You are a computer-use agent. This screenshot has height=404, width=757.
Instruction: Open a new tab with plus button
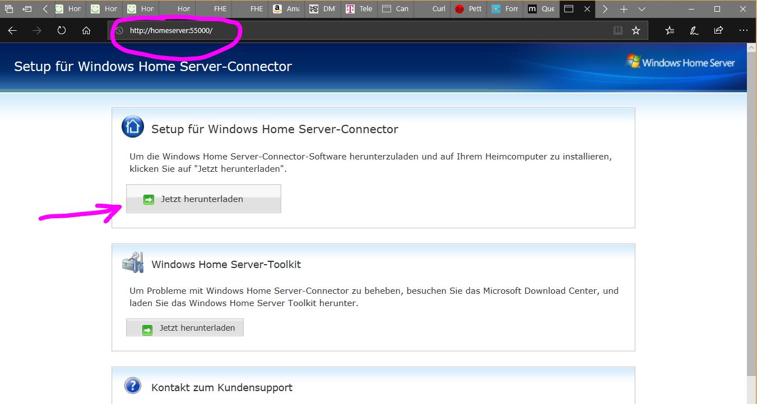coord(624,9)
